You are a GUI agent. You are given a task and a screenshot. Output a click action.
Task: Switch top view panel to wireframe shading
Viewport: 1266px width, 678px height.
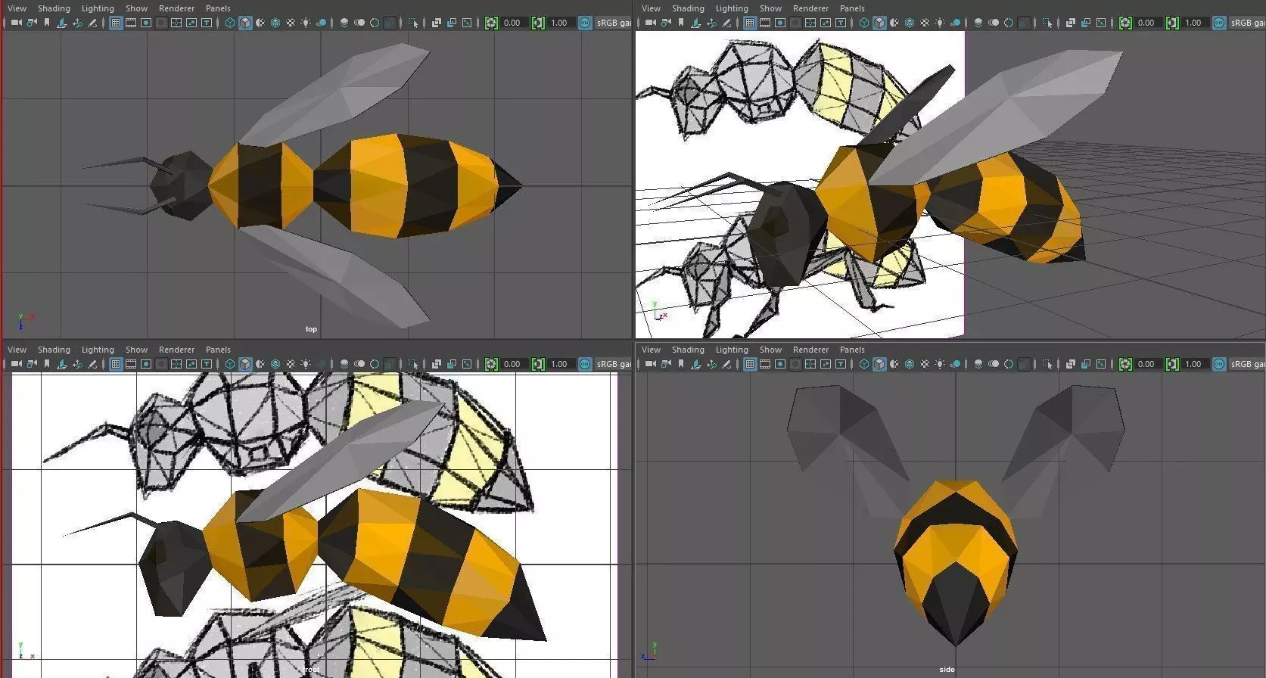point(230,23)
